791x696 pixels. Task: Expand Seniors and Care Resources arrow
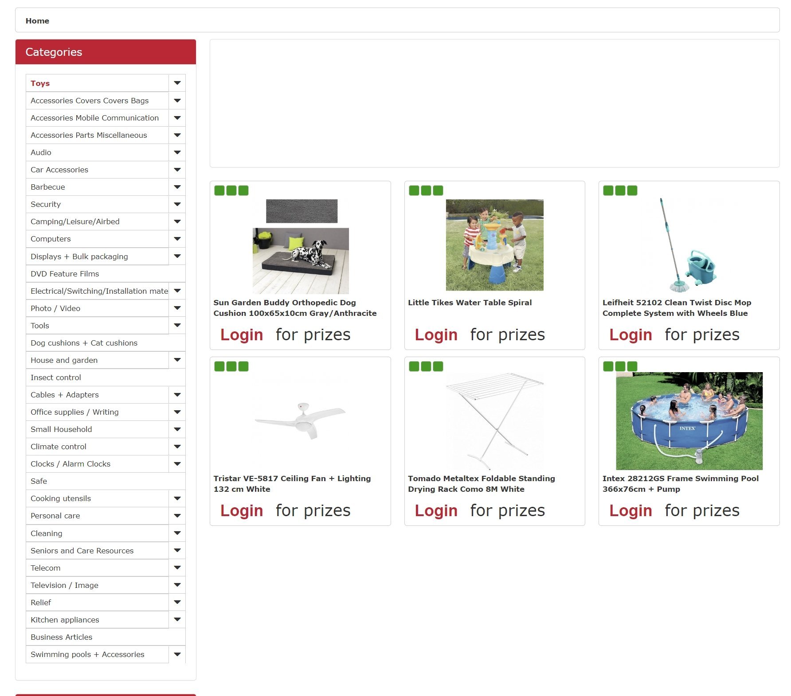point(177,550)
